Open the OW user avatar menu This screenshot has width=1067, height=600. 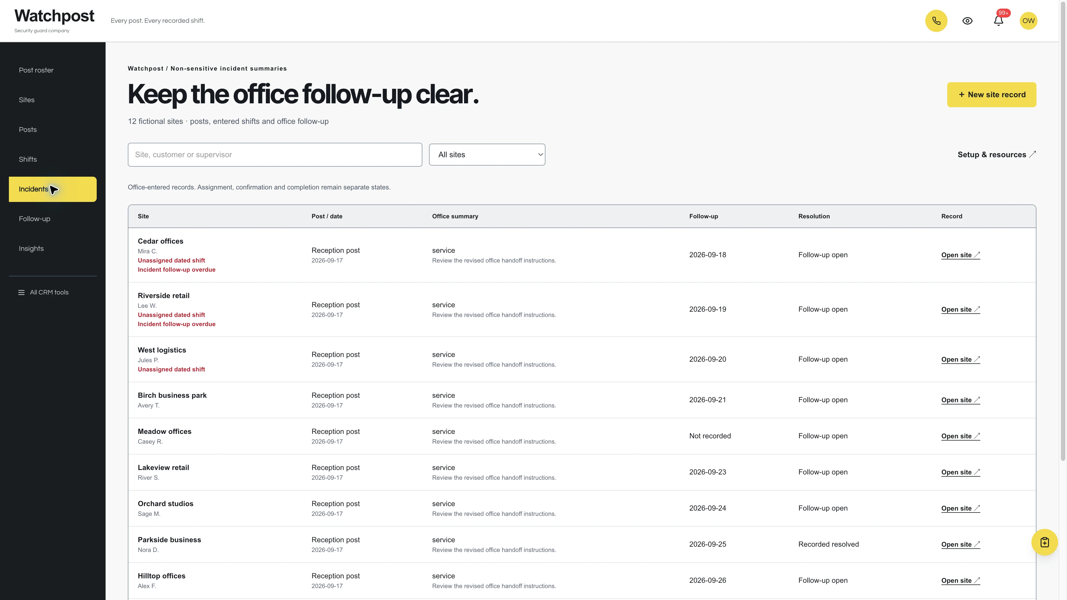click(1028, 21)
